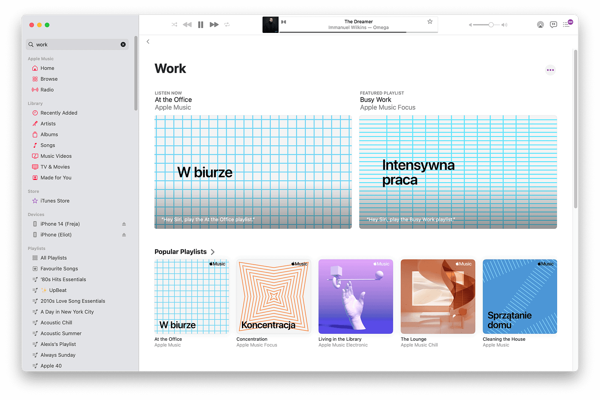The height and width of the screenshot is (400, 600).
Task: Open the more options button for Work
Action: coord(550,70)
